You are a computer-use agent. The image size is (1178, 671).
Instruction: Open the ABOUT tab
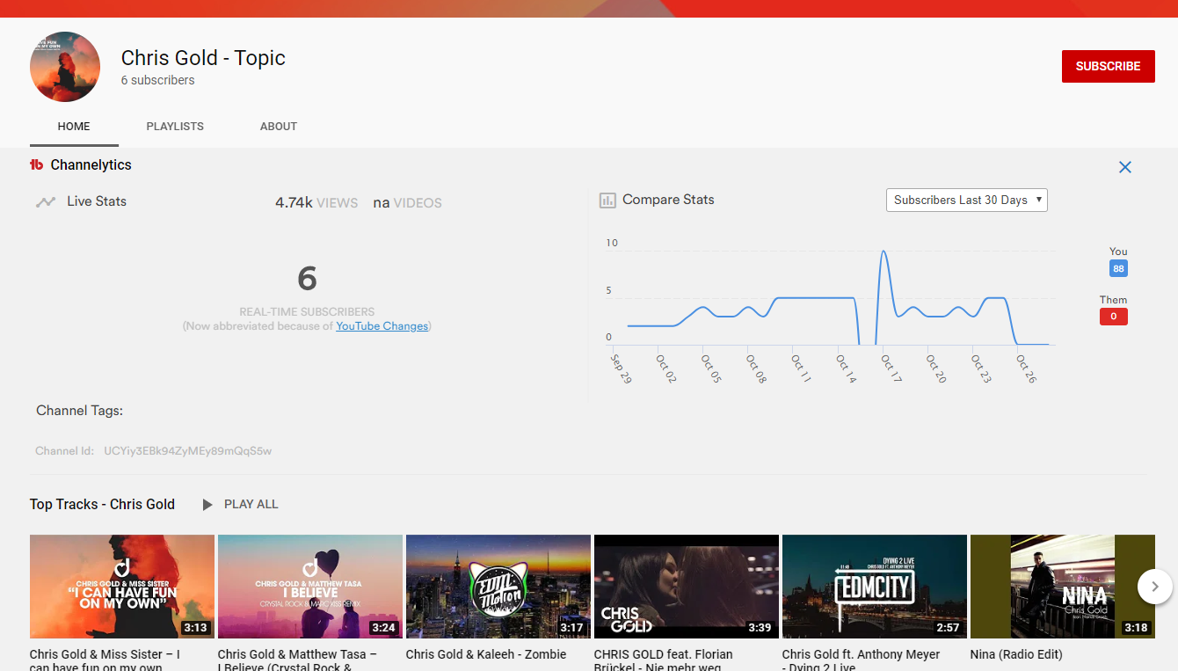(x=279, y=127)
